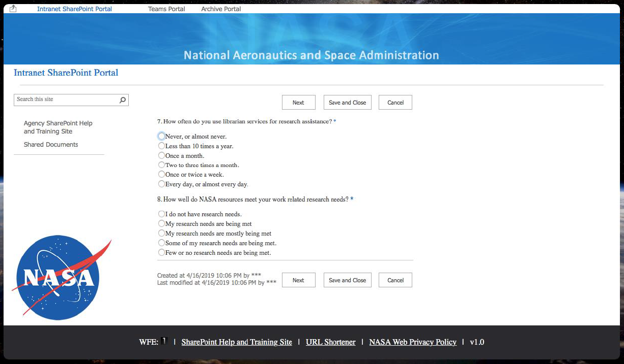Click the NASA meatball logo
Viewport: 624px width, 364px height.
[58, 277]
